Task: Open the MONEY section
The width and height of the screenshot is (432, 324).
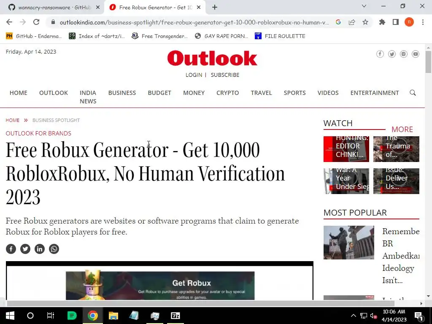Action: [x=194, y=93]
